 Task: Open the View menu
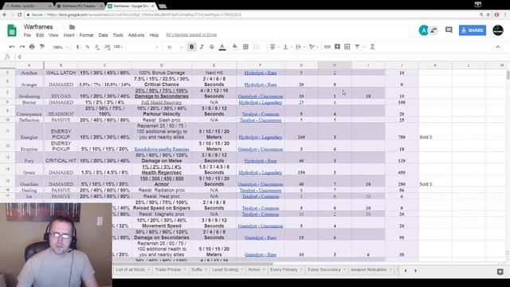(x=53, y=35)
